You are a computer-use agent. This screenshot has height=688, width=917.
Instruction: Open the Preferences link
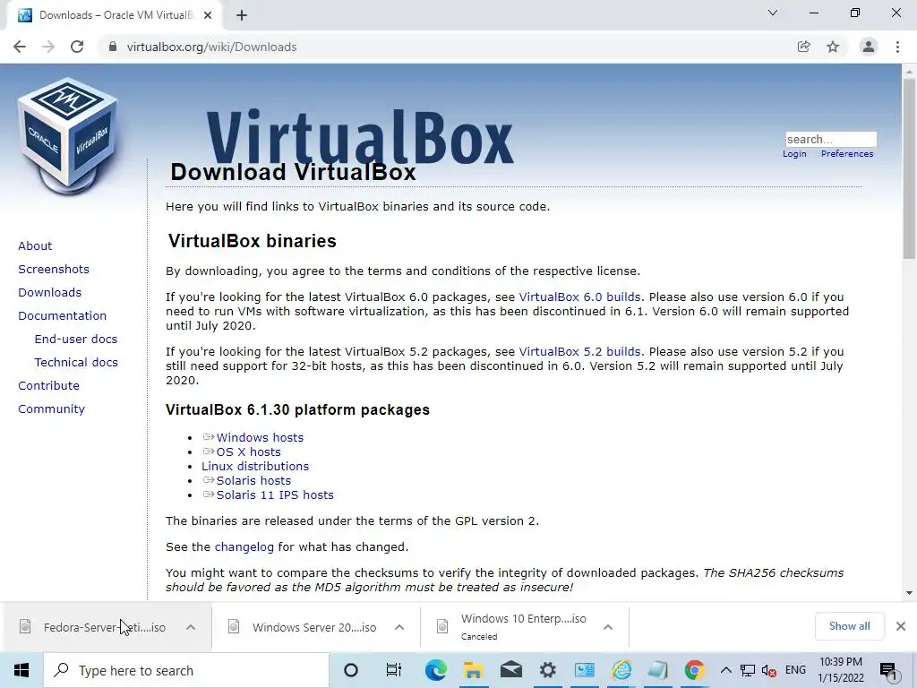(847, 154)
